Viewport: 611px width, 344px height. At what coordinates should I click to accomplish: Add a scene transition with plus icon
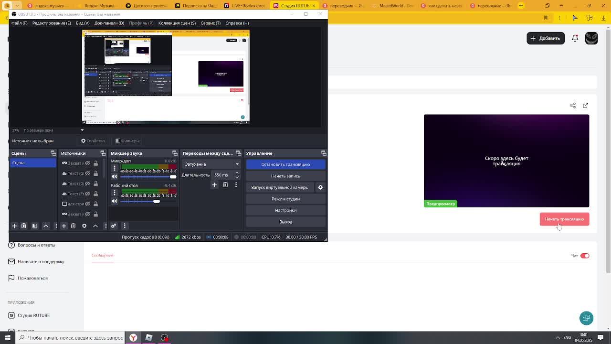tap(214, 185)
